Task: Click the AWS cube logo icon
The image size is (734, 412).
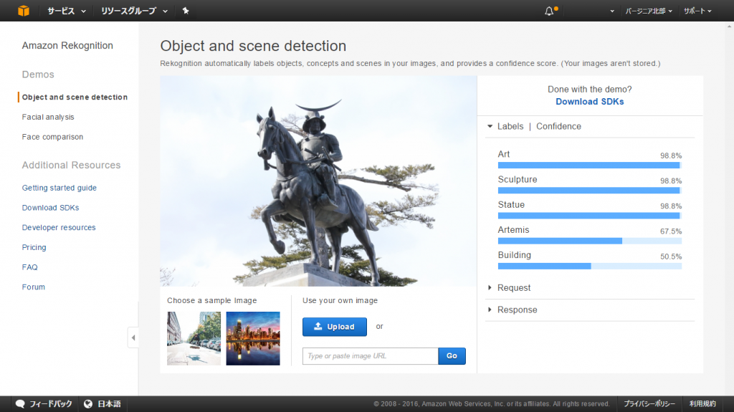Action: pyautogui.click(x=24, y=10)
